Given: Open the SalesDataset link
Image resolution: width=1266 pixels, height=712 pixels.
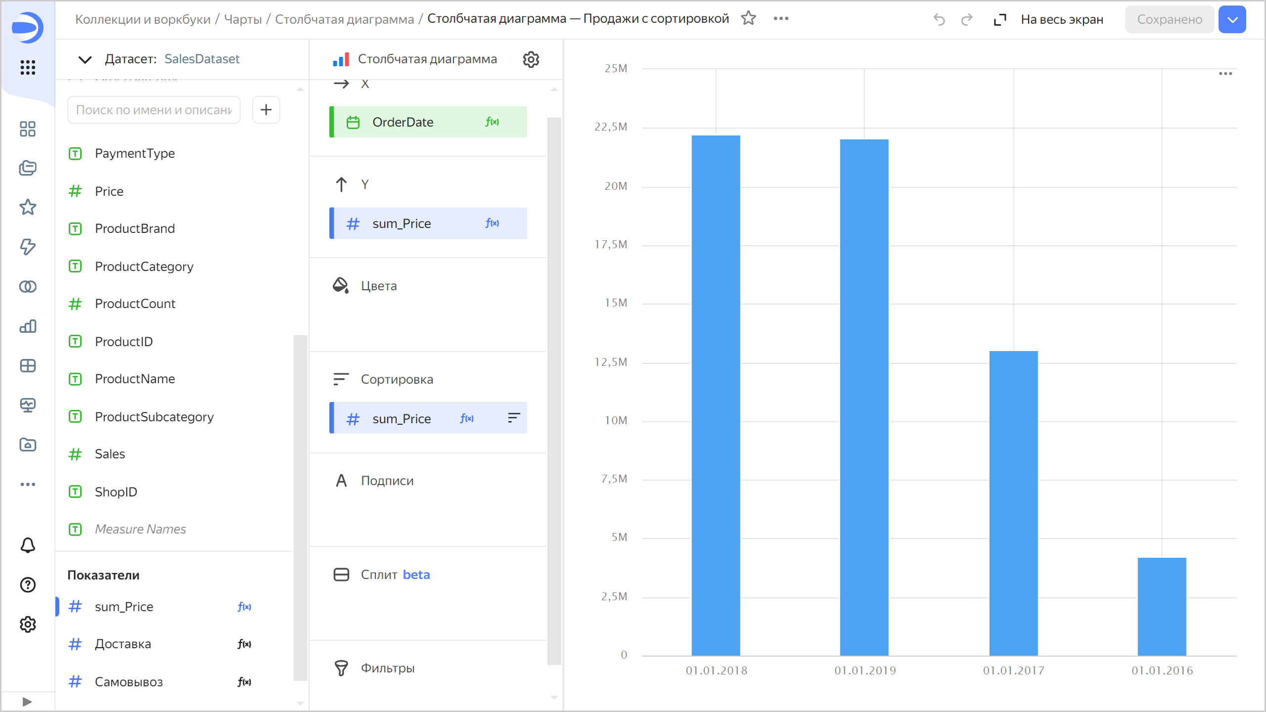Looking at the screenshot, I should (x=202, y=59).
